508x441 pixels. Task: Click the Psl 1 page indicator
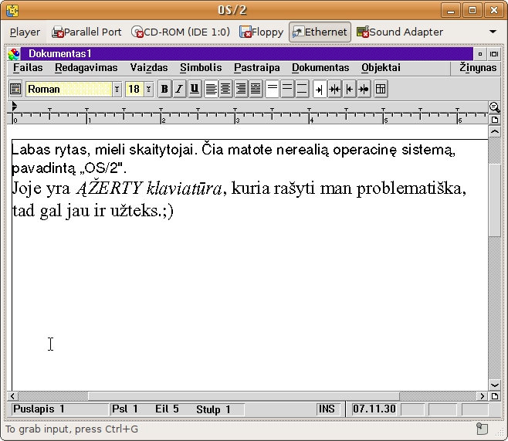(x=125, y=409)
